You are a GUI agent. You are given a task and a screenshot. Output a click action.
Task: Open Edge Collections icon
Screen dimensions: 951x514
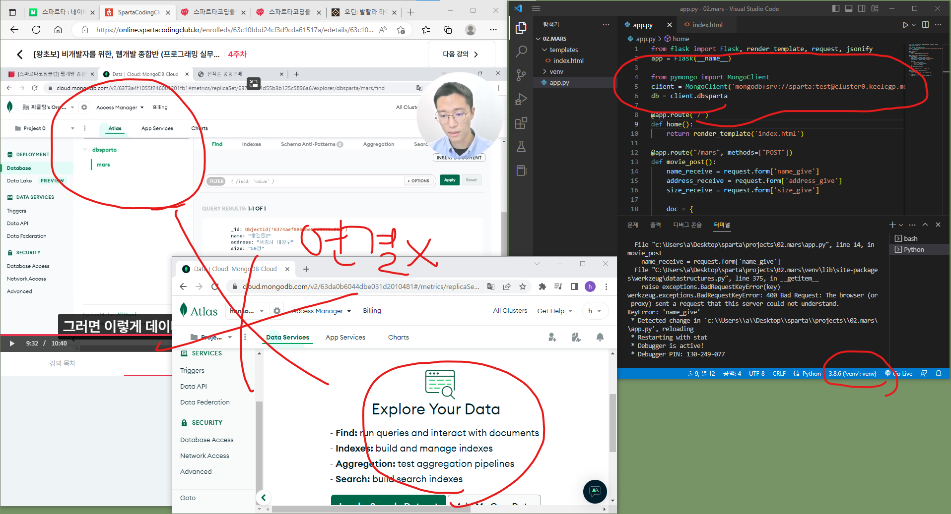[448, 30]
